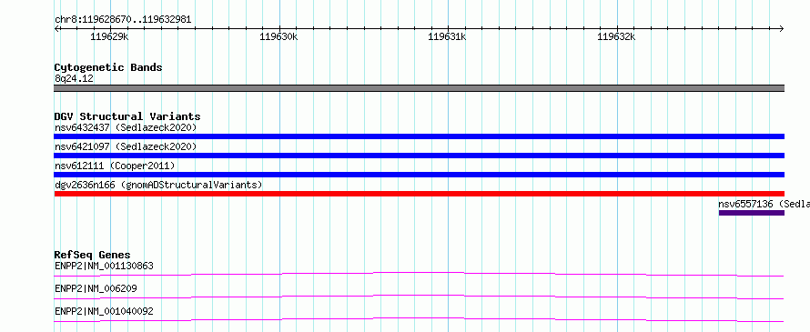The width and height of the screenshot is (810, 332).
Task: Click the right arrow of the ruler
Action: (782, 28)
